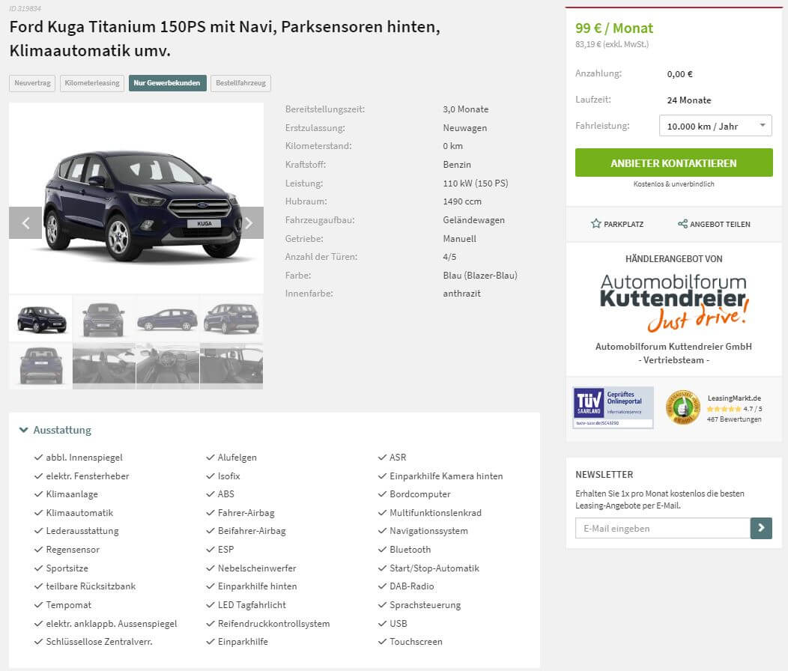
Task: Select the Kilometerleasing tag
Action: coord(92,83)
